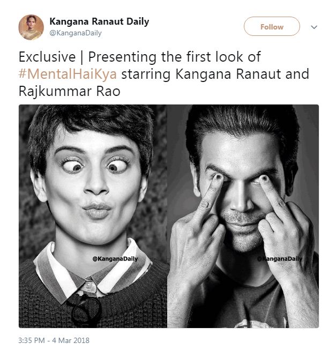Click the @KanganaDaily handle under the name
Viewport: 336px width, 350px height.
(x=75, y=33)
